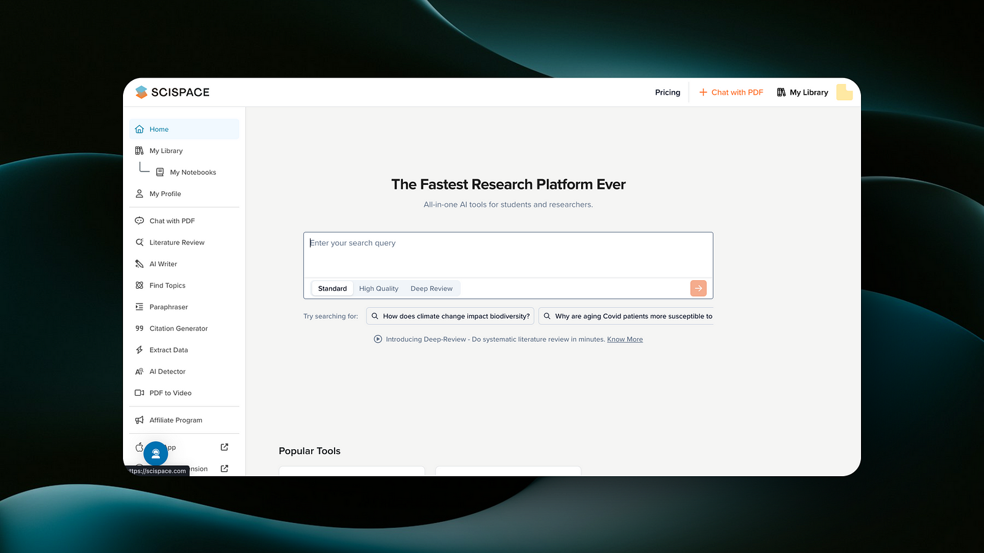Click the Find Topics icon
The image size is (984, 553).
(140, 285)
